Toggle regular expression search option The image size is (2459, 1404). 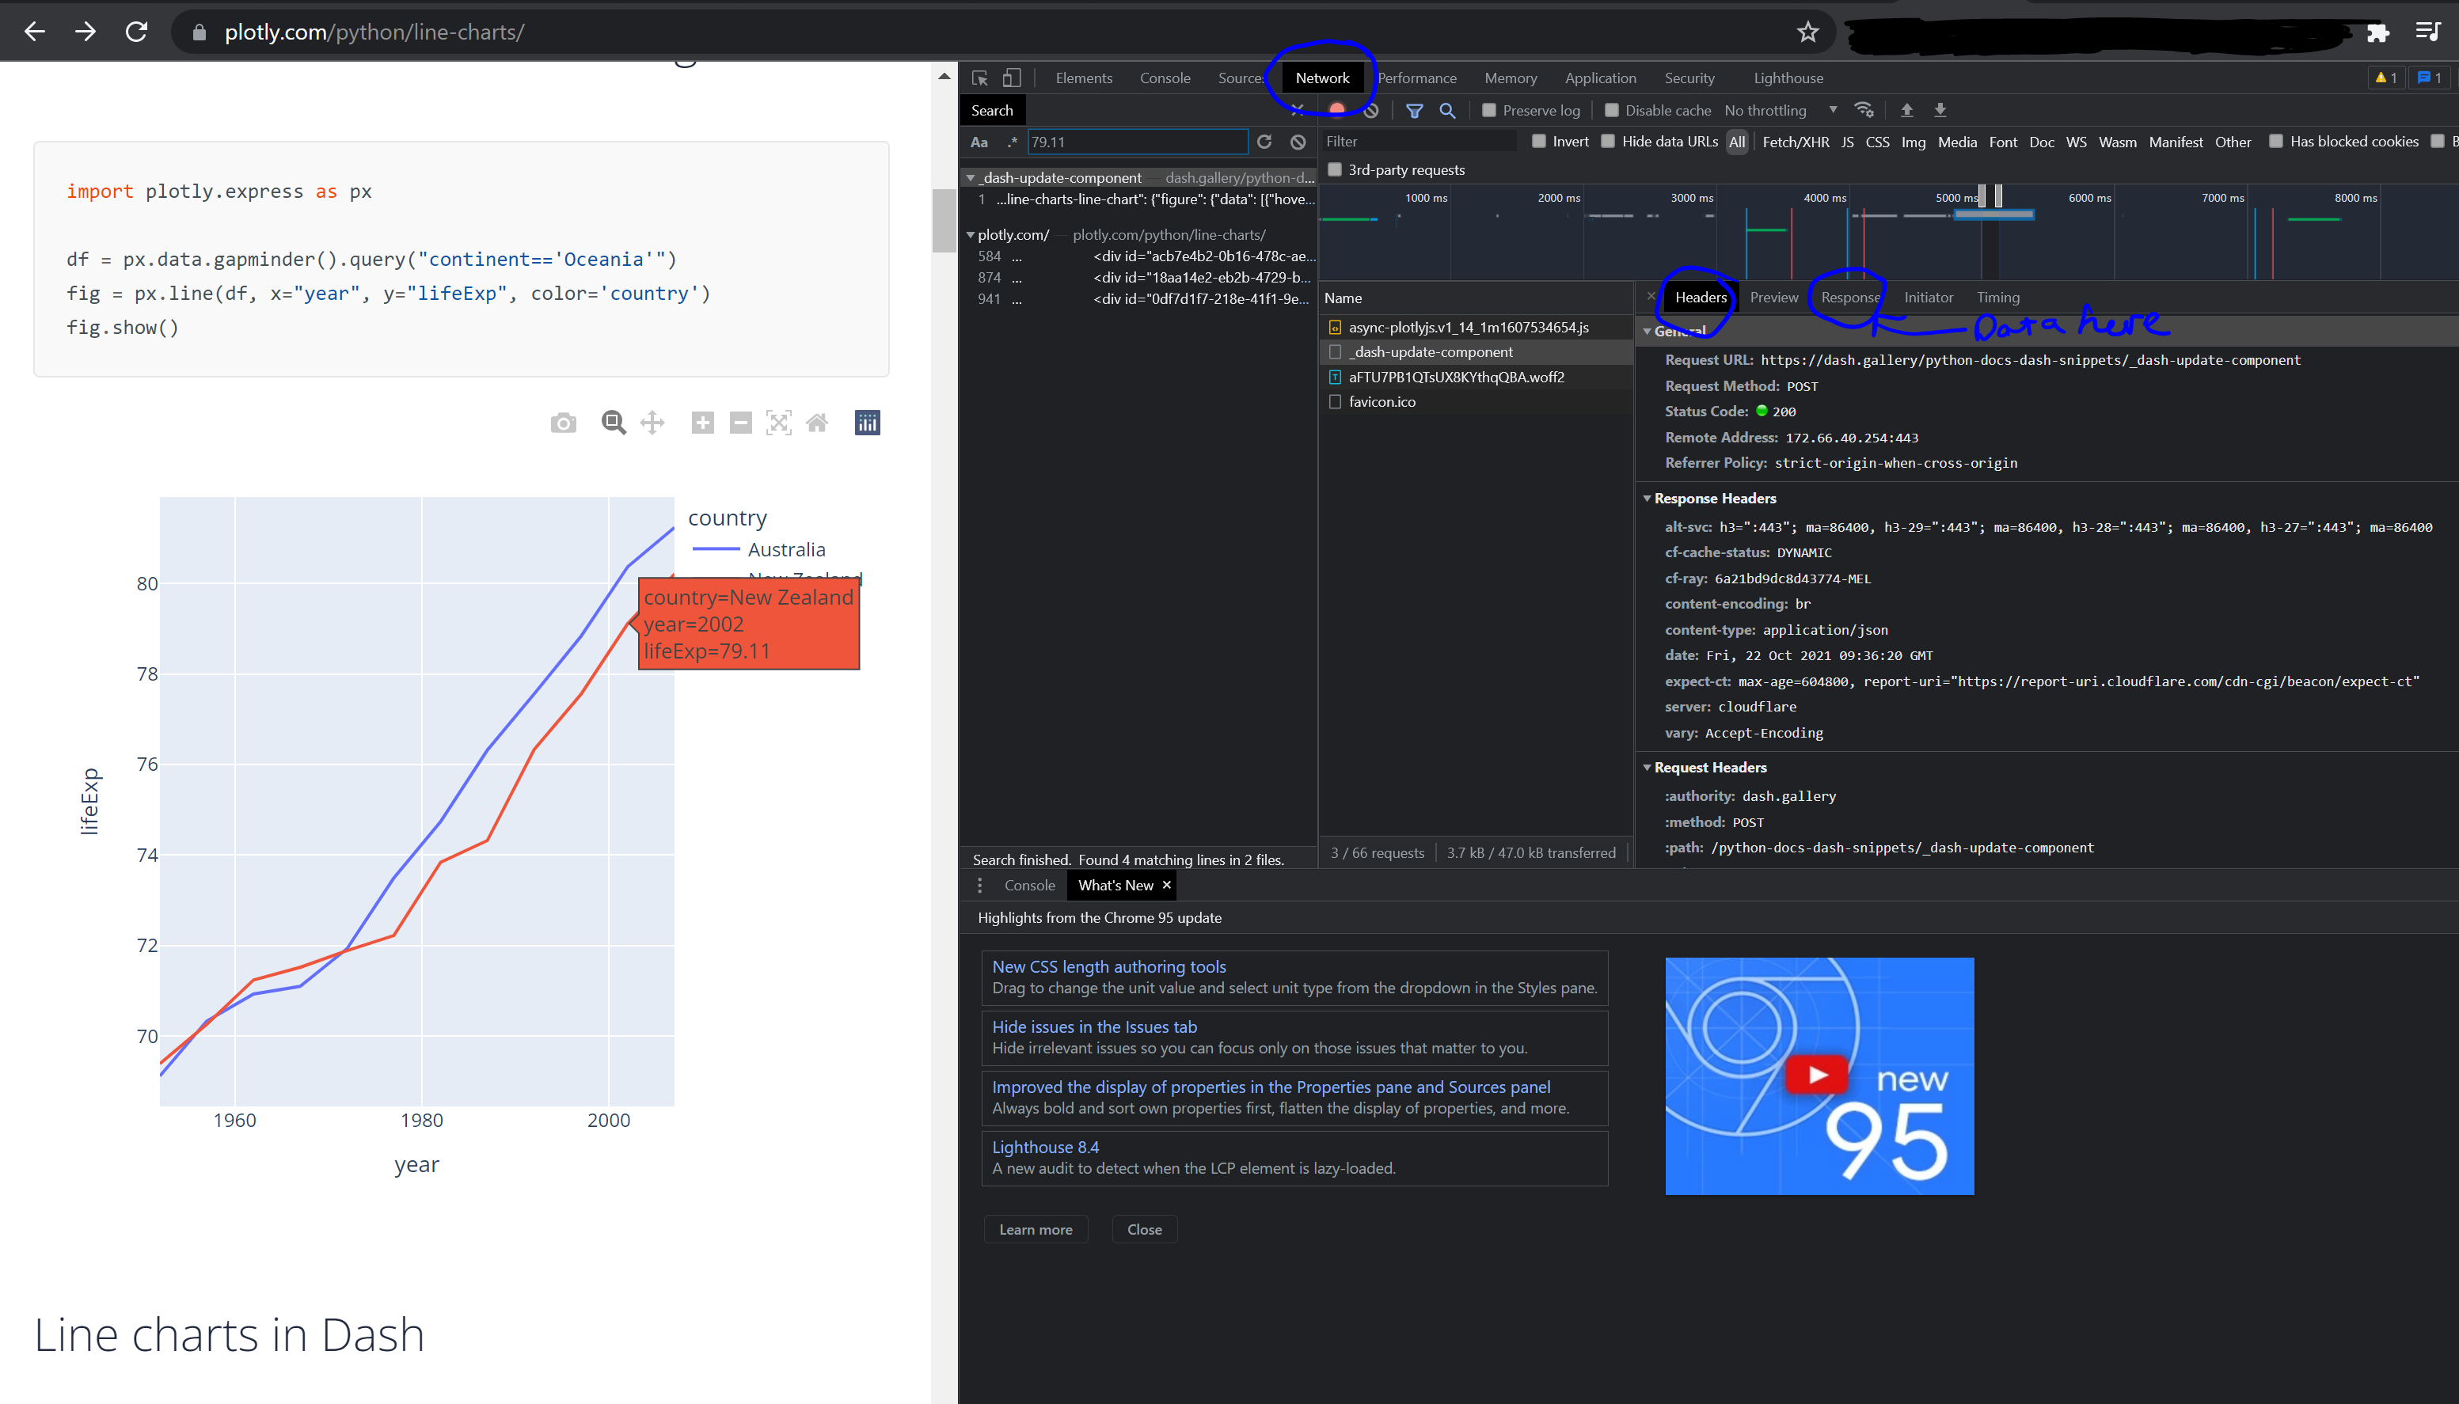click(x=1012, y=142)
